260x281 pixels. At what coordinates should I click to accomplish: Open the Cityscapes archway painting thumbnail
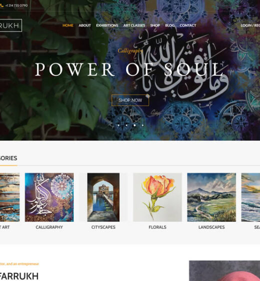103,197
